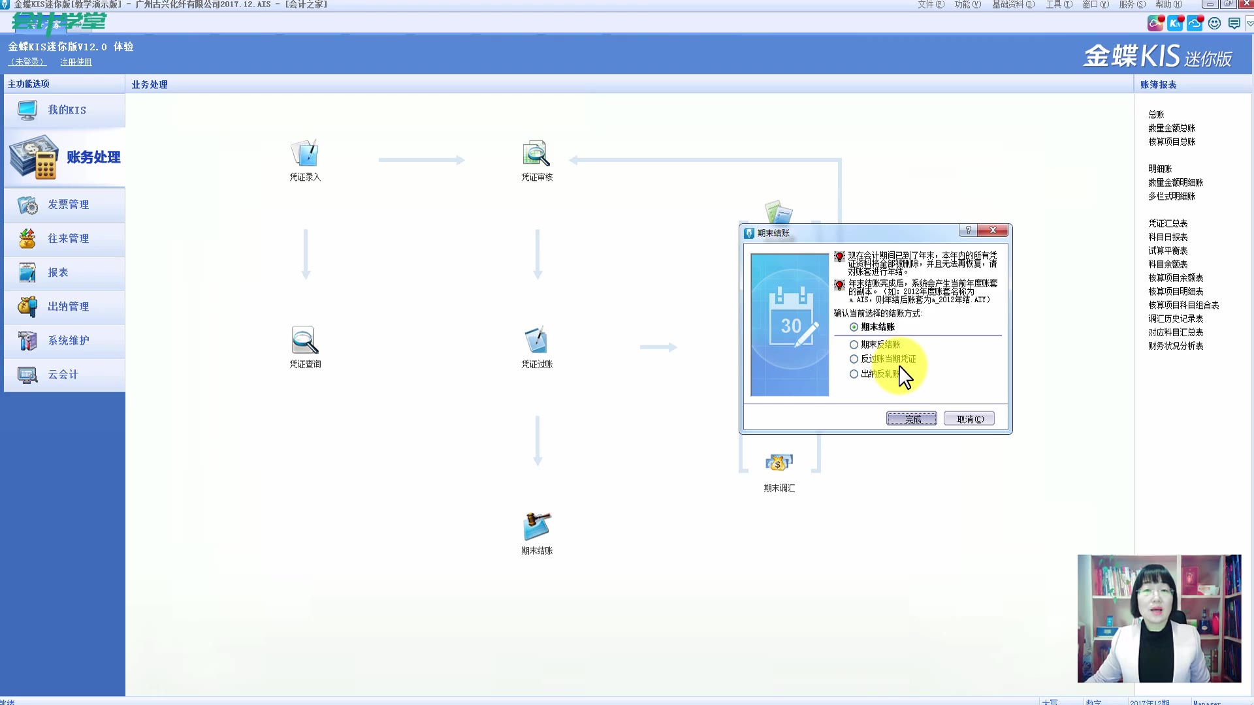Click the 注册使用 register link
The height and width of the screenshot is (705, 1254).
76,62
